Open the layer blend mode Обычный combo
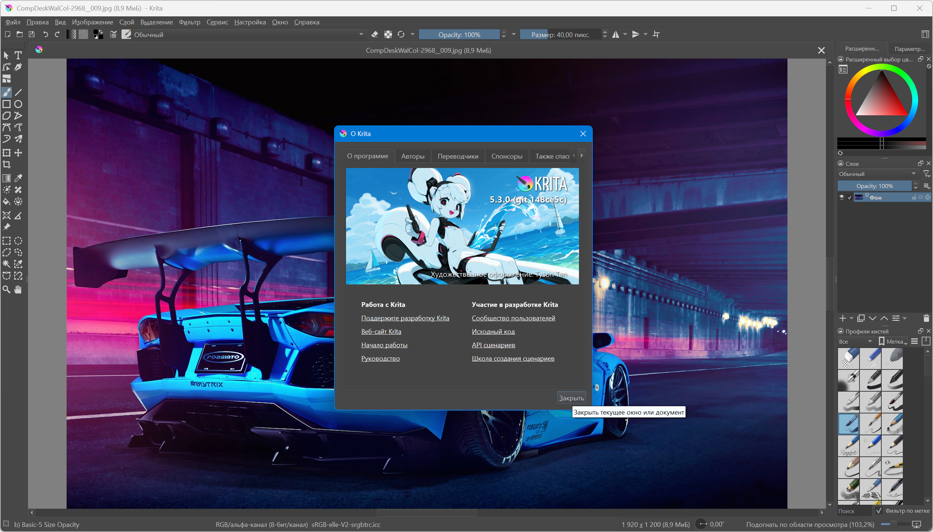Screen dimensions: 933x532 click(877, 174)
